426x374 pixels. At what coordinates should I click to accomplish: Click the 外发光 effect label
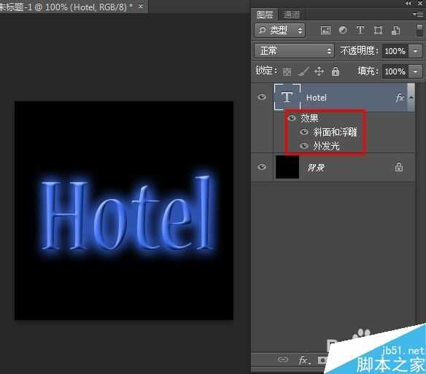(x=326, y=146)
